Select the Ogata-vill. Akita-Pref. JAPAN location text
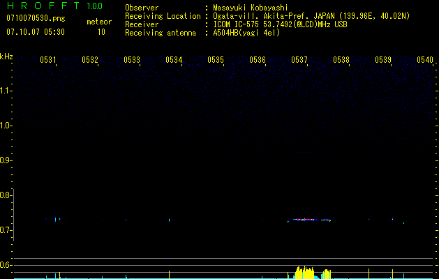Image resolution: width=439 pixels, height=279 pixels. (311, 16)
